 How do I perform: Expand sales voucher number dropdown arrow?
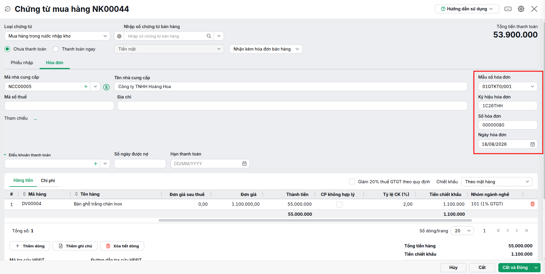[219, 36]
